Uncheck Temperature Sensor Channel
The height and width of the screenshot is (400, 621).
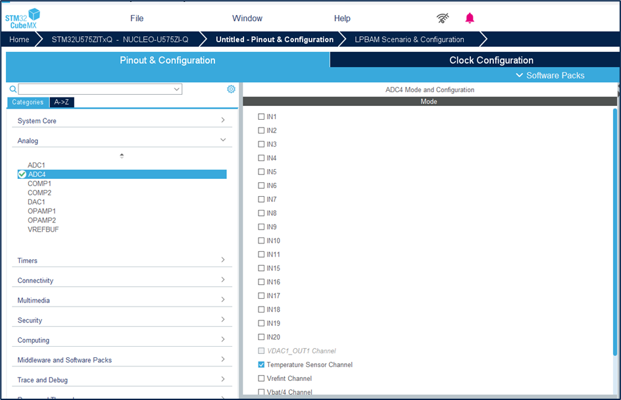(261, 364)
